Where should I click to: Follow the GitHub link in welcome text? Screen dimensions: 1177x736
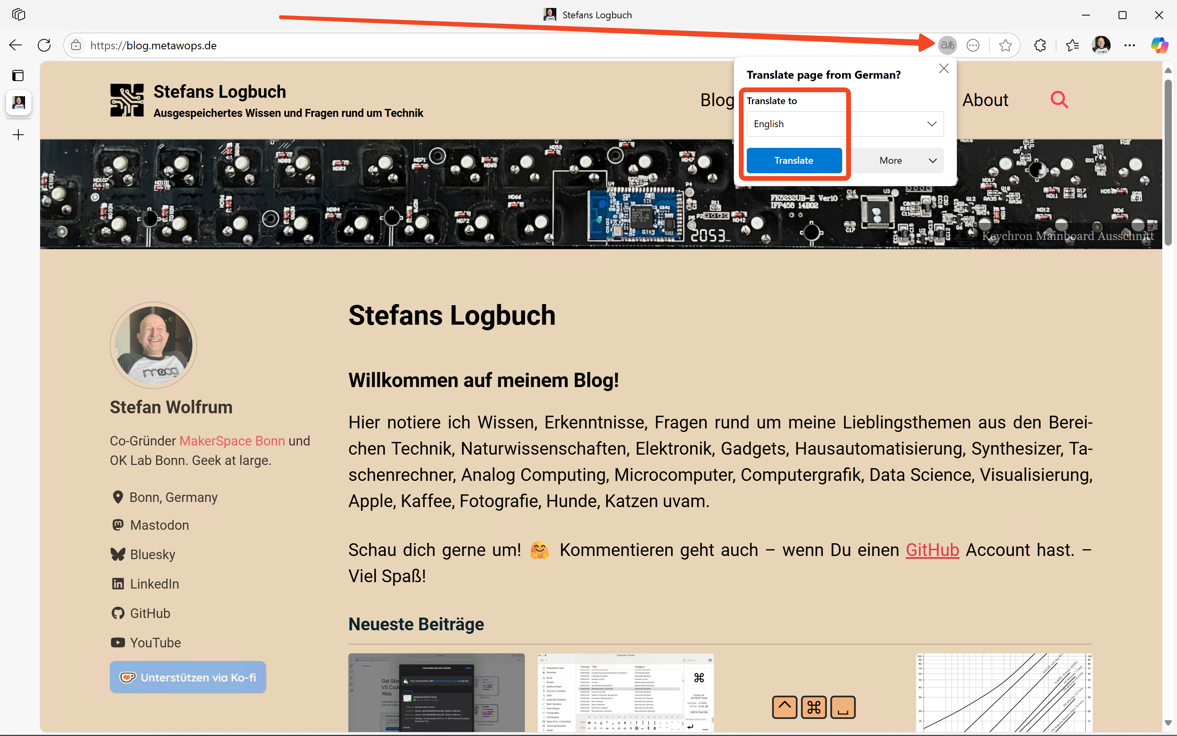click(x=932, y=550)
